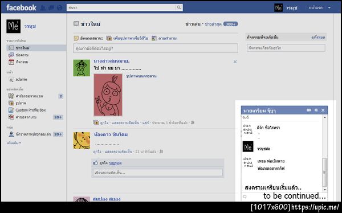The image size is (342, 213).
Task: Select ถามคำถาม Ask Question option
Action: (164, 38)
